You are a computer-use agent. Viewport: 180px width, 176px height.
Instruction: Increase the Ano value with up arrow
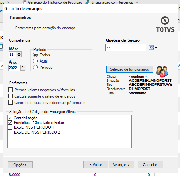click(23, 67)
